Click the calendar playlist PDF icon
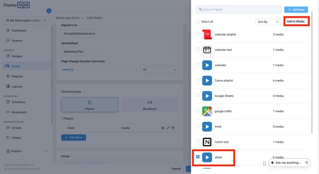The width and height of the screenshot is (319, 174). click(x=207, y=35)
